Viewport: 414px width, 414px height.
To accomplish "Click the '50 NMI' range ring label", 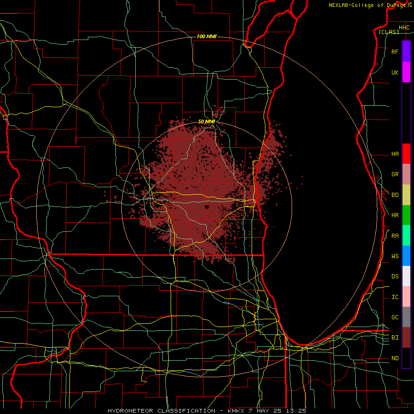I will point(207,121).
